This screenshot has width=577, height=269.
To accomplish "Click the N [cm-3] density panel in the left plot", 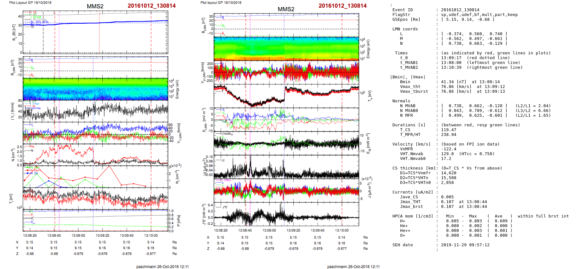I will pyautogui.click(x=95, y=154).
